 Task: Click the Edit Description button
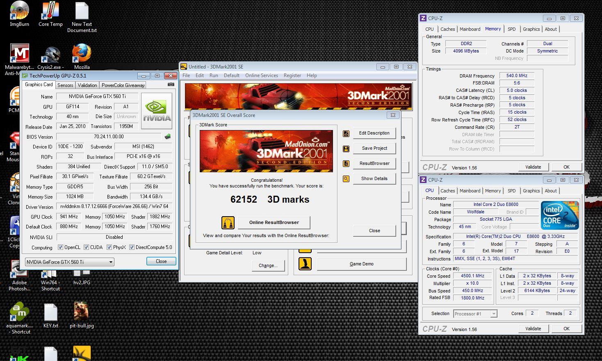[x=374, y=133]
